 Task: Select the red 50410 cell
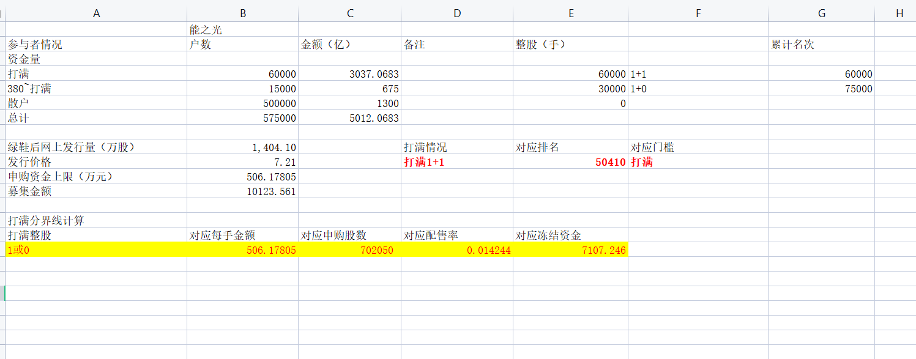(x=571, y=161)
